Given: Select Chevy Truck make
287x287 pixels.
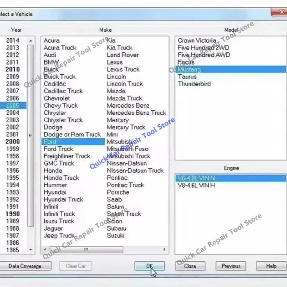Looking at the screenshot, I should coord(61,105).
